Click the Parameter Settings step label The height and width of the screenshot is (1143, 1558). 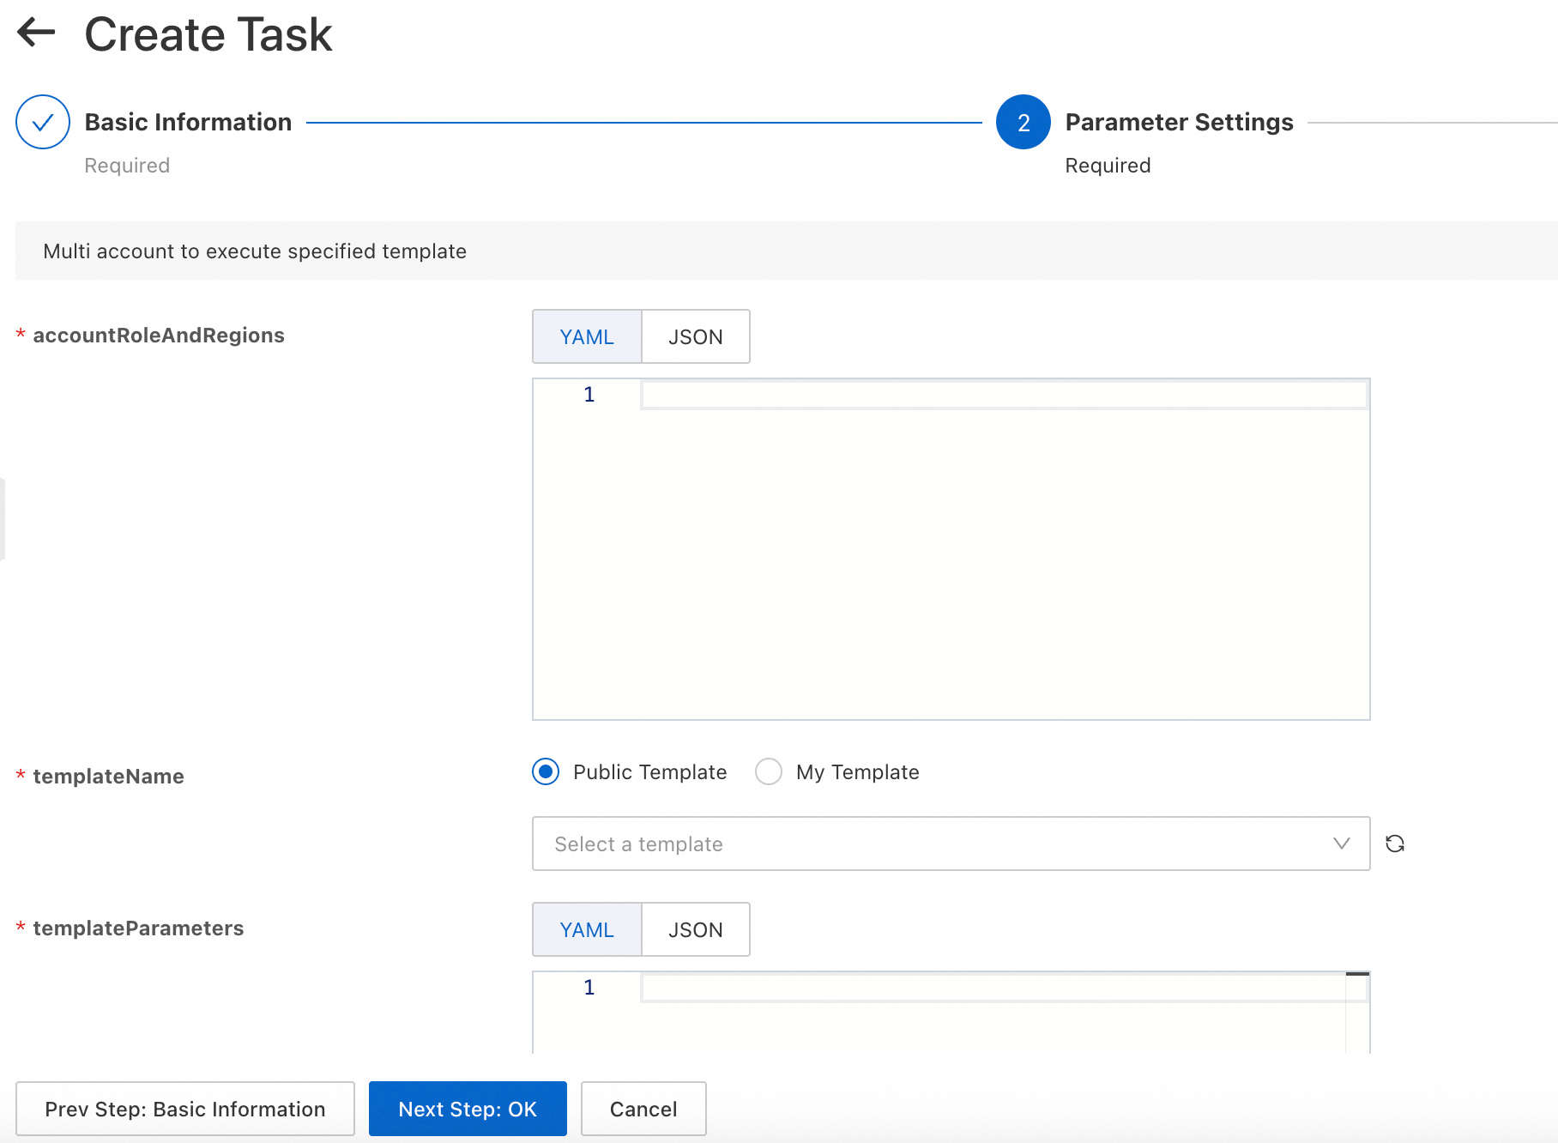click(1179, 123)
